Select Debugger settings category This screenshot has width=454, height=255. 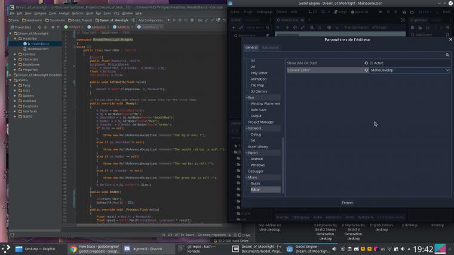click(x=256, y=171)
